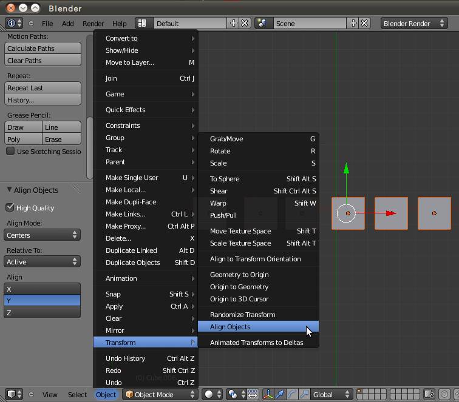Click the Default screen layout name field
459x402 pixels.
pyautogui.click(x=189, y=24)
